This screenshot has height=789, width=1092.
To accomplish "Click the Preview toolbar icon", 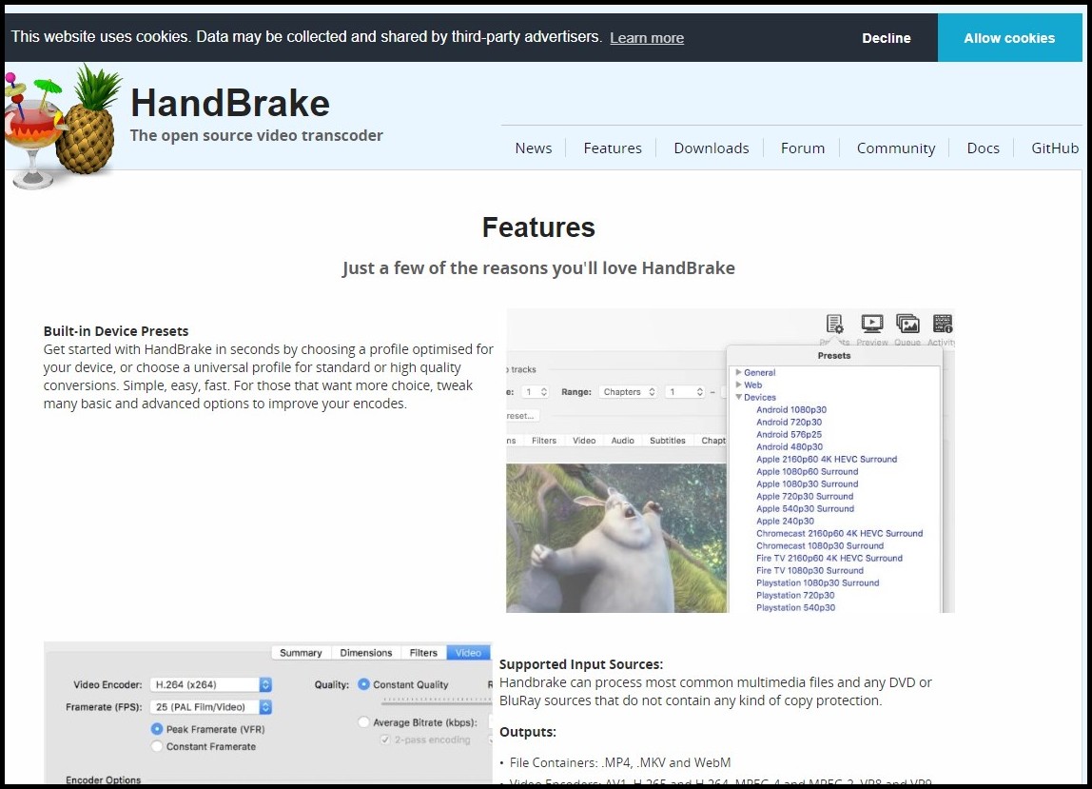I will click(x=872, y=325).
